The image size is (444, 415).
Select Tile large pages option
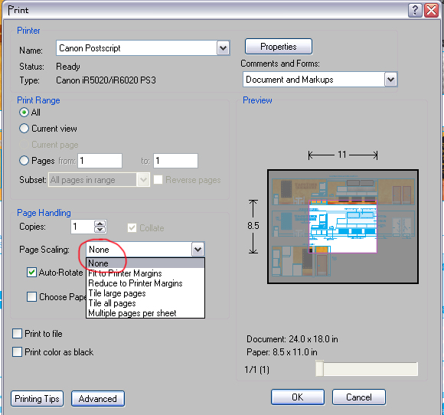click(117, 293)
